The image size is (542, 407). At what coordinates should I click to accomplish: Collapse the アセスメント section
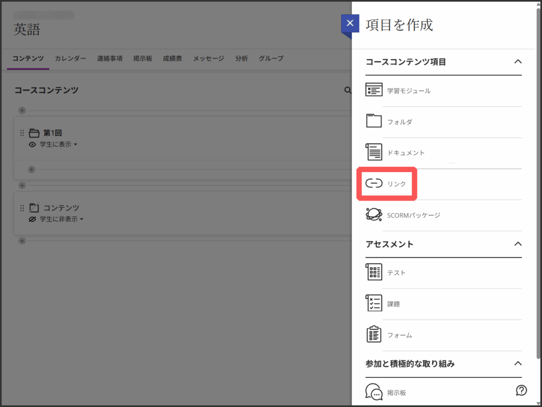click(518, 244)
